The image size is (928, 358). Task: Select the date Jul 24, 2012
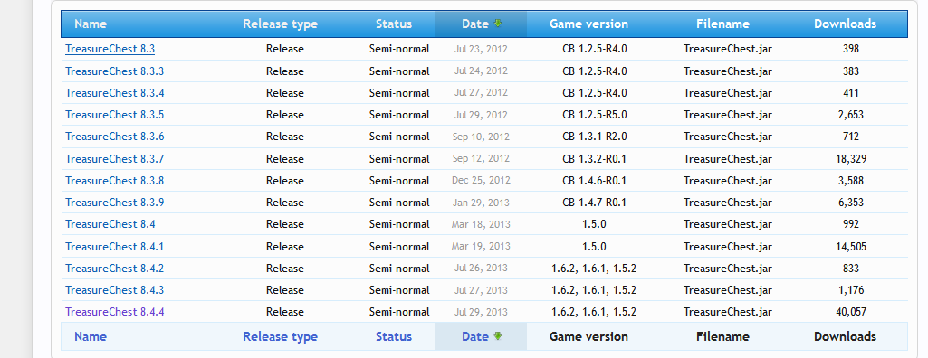pos(481,71)
